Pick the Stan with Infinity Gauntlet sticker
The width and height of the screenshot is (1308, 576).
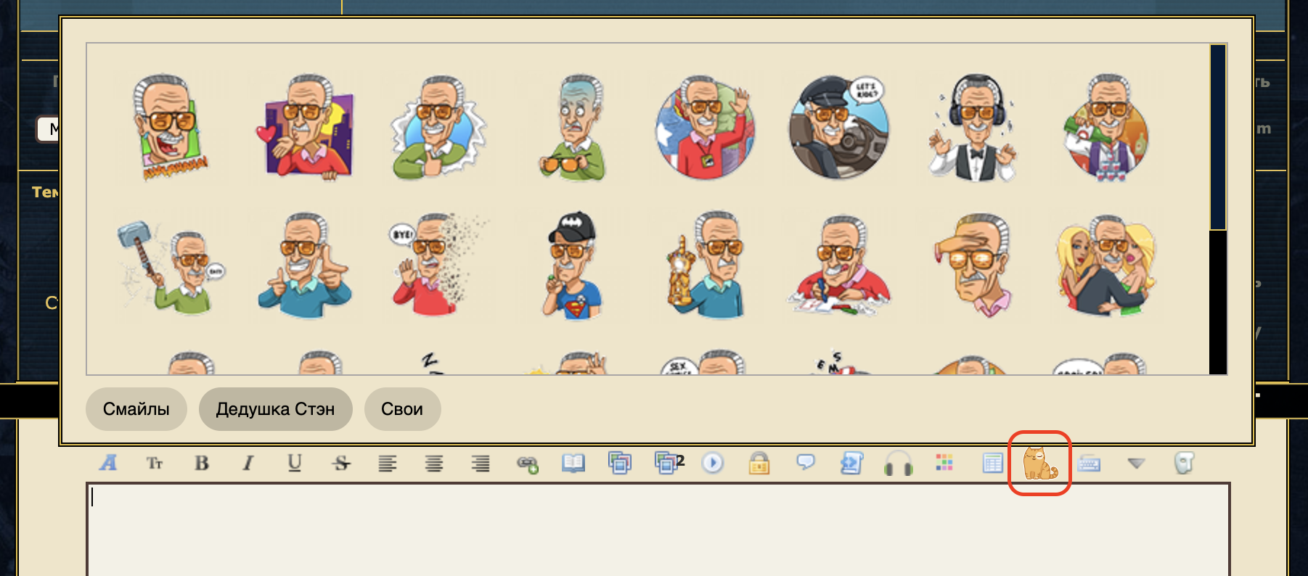pos(706,266)
